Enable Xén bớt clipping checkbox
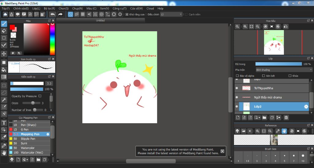 pyautogui.click(x=263, y=76)
